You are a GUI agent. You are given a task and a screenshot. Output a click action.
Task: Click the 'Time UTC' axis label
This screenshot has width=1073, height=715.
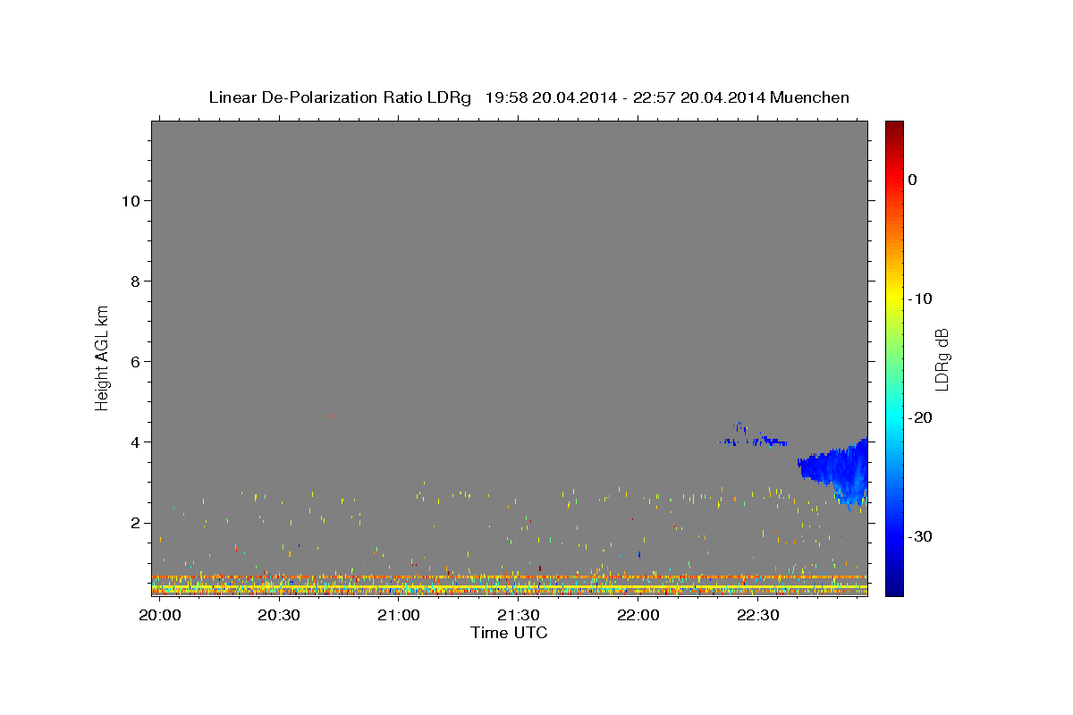click(509, 633)
